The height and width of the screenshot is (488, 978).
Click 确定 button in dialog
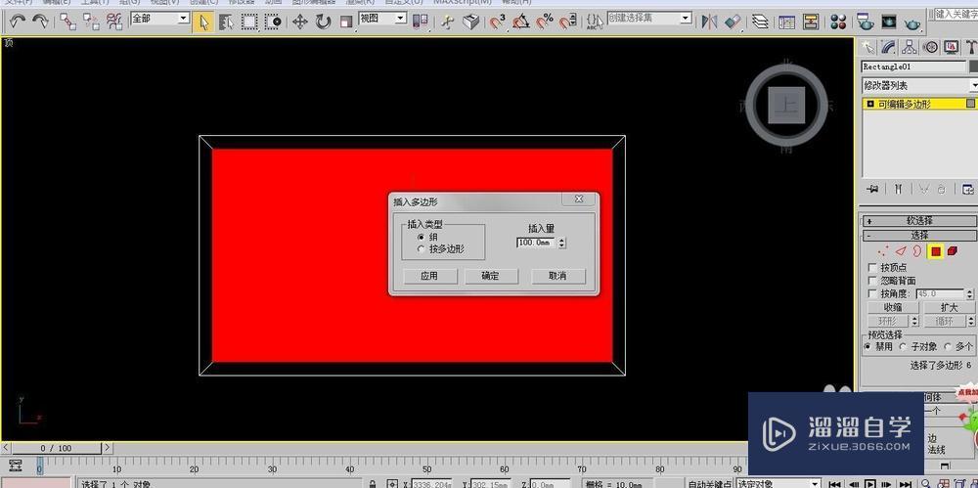(x=491, y=276)
